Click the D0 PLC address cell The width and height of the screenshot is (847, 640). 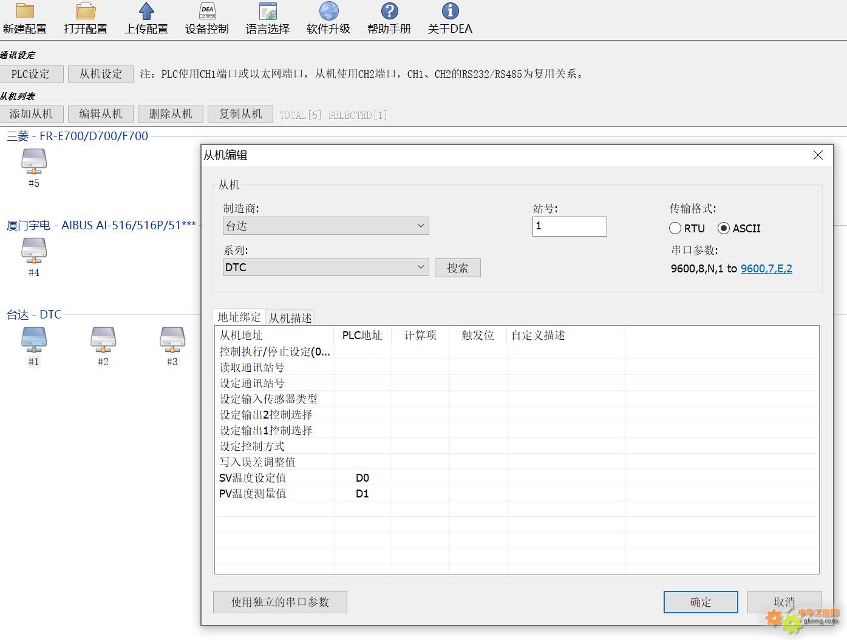(x=362, y=477)
